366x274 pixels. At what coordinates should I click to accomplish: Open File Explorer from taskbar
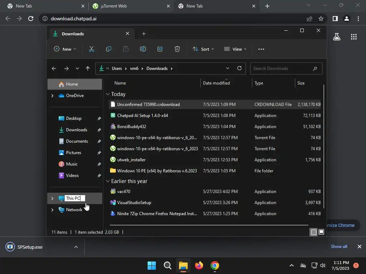183,265
